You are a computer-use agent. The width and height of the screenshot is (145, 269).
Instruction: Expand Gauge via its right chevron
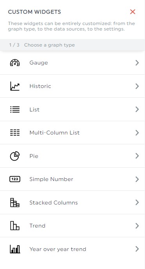[x=137, y=63]
